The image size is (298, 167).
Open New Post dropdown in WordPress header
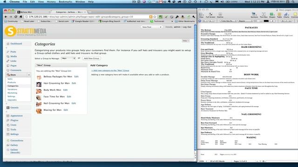point(152,27)
